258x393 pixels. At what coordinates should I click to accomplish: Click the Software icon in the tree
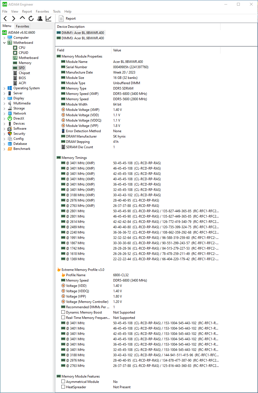click(10, 129)
